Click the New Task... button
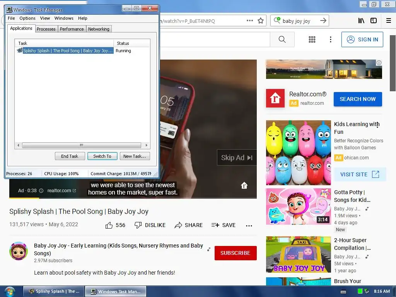 pyautogui.click(x=135, y=156)
